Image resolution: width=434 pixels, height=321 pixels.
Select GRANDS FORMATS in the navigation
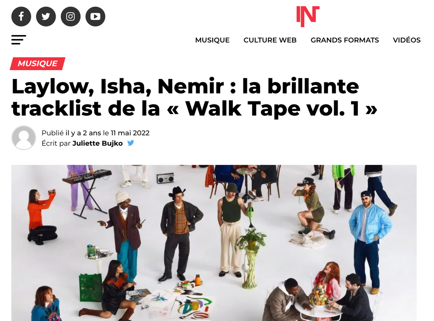[344, 40]
